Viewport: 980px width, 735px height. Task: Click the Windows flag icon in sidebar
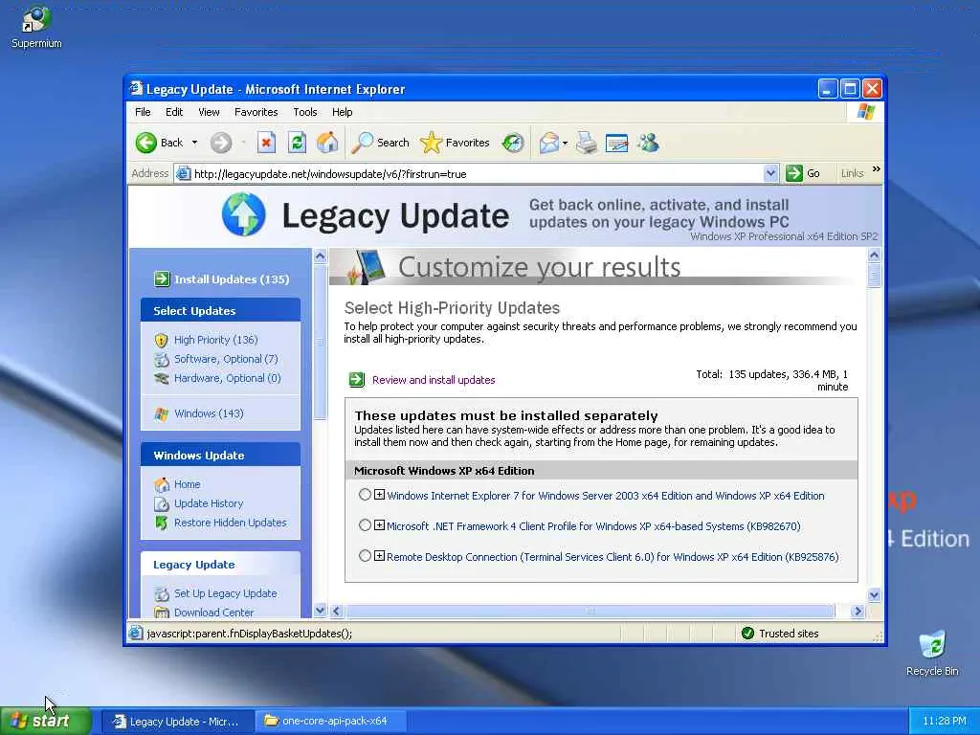click(x=161, y=413)
